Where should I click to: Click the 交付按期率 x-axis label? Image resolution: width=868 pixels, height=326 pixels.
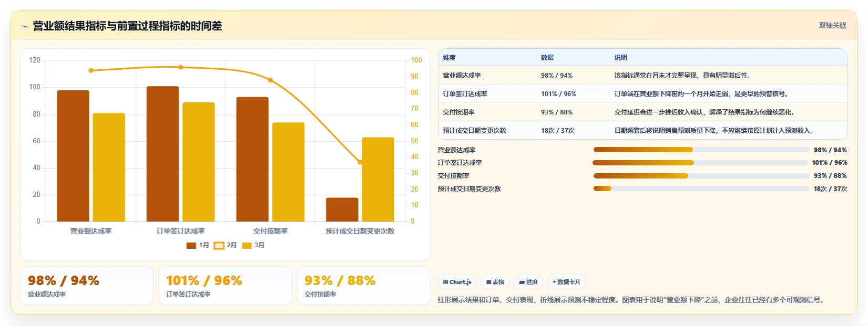coord(270,231)
